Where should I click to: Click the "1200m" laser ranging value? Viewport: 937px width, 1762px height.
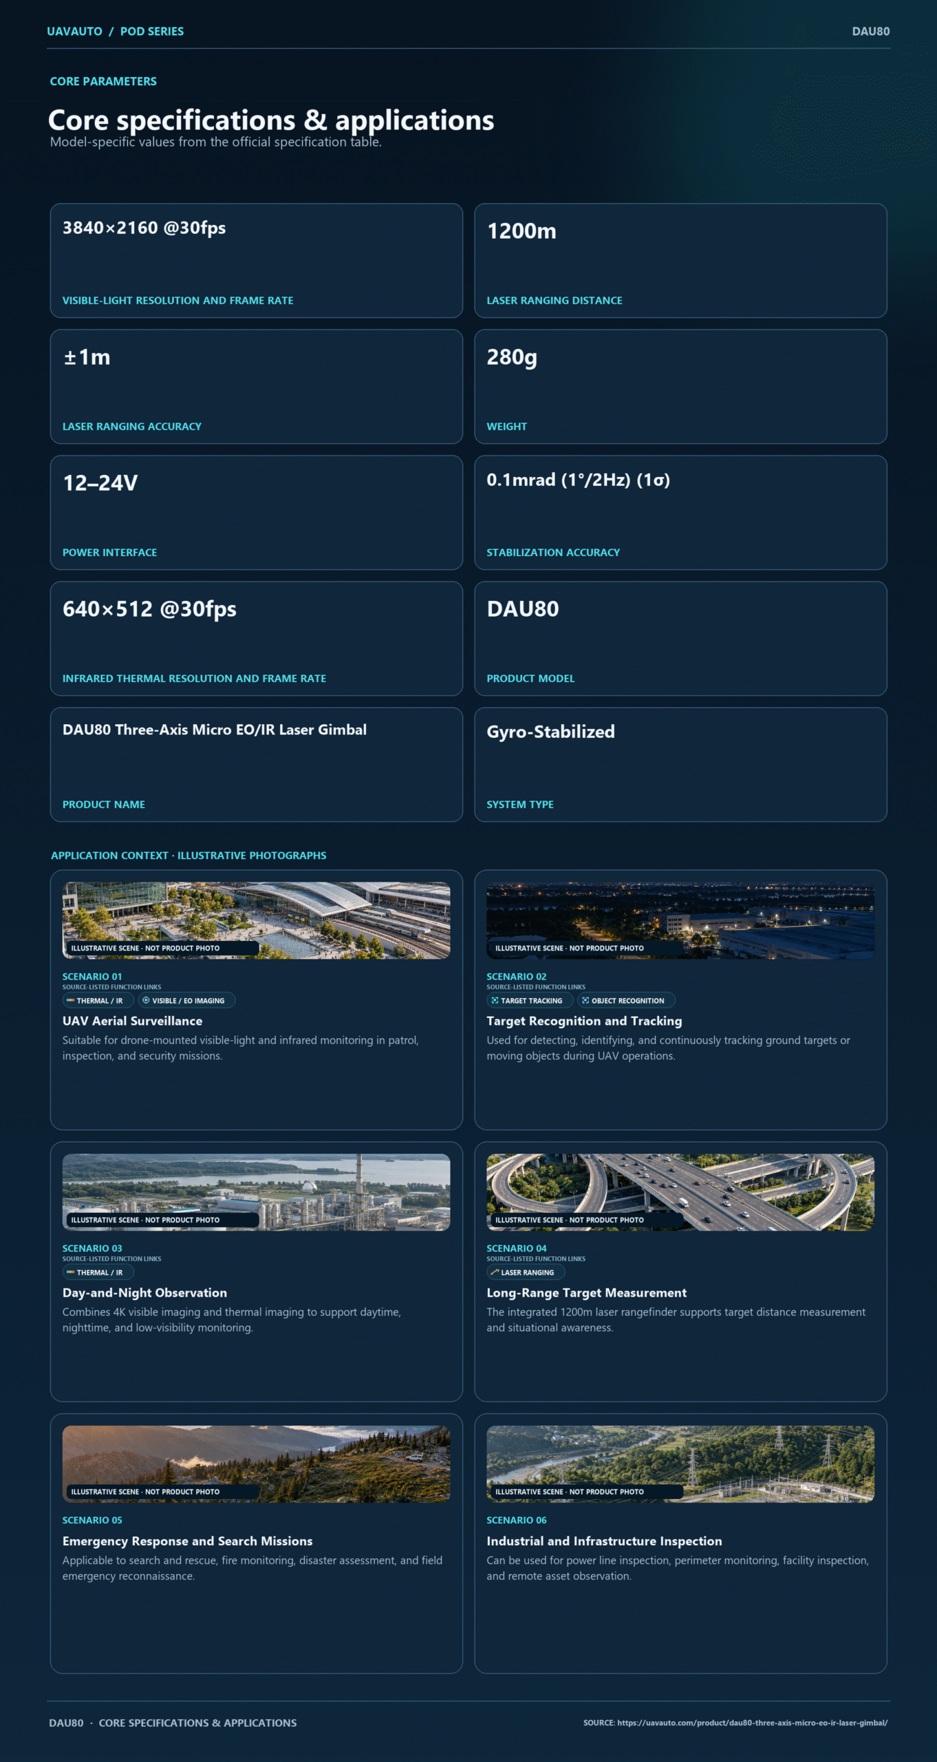[x=521, y=231]
